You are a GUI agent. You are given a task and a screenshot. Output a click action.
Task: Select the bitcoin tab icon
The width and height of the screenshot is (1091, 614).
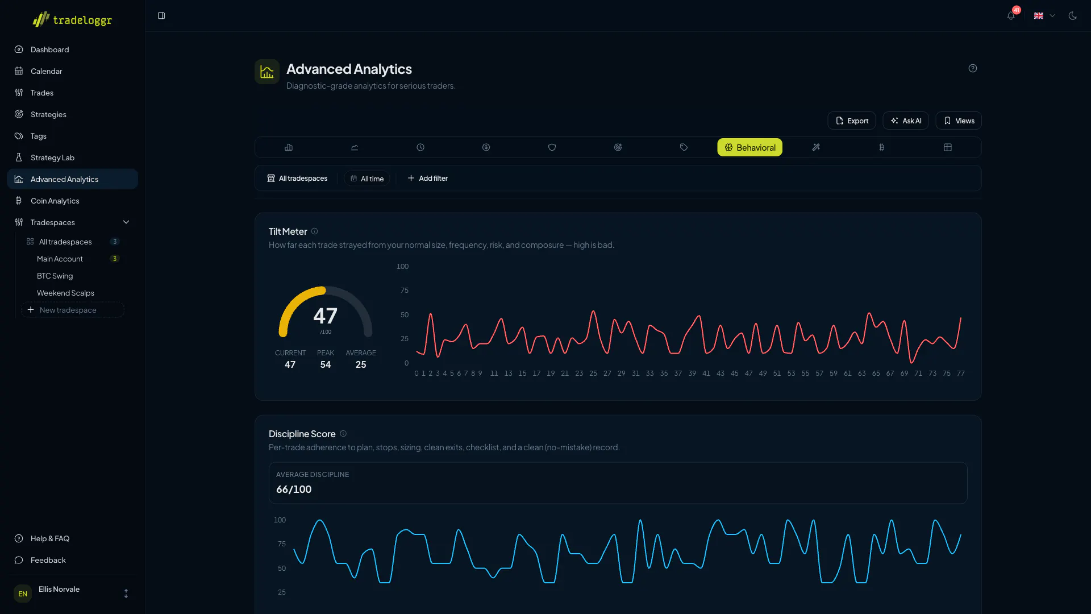pyautogui.click(x=882, y=147)
